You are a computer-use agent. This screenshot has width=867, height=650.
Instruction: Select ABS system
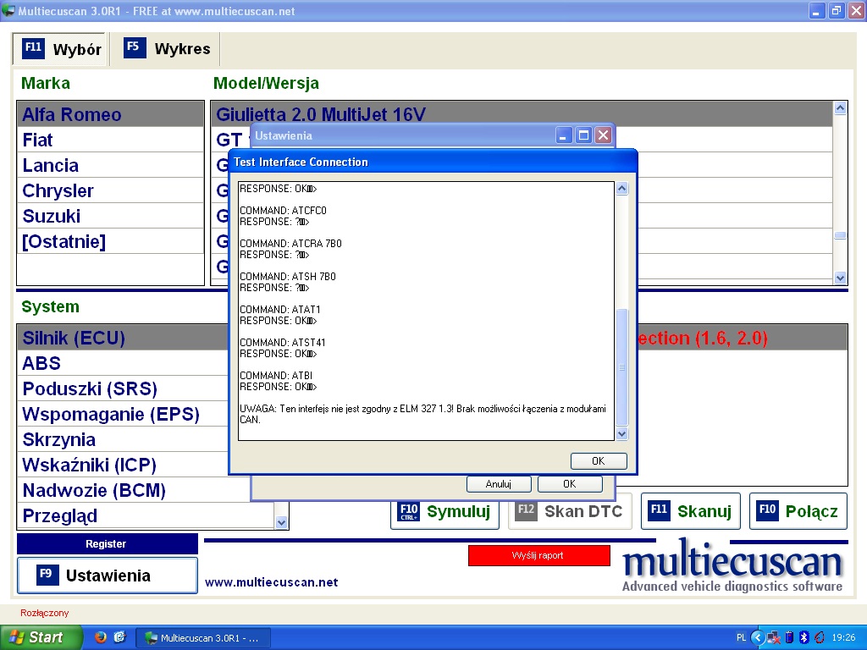[123, 363]
